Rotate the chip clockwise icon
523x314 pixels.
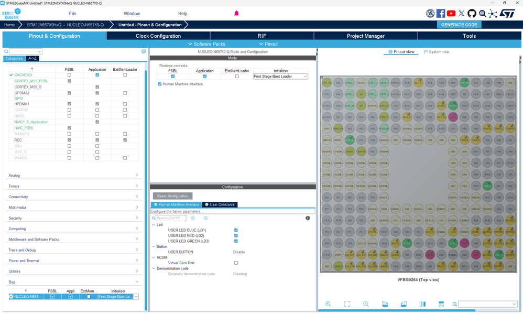tap(385, 304)
